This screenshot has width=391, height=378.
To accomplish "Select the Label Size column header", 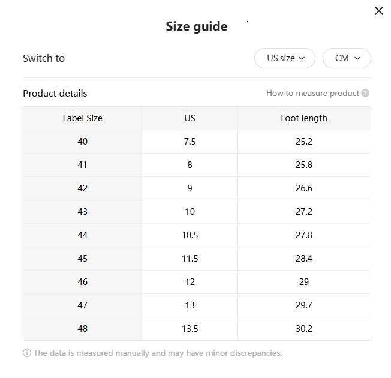I will [82, 118].
